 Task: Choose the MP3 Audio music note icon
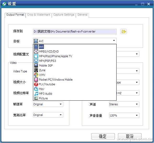coord(36,94)
